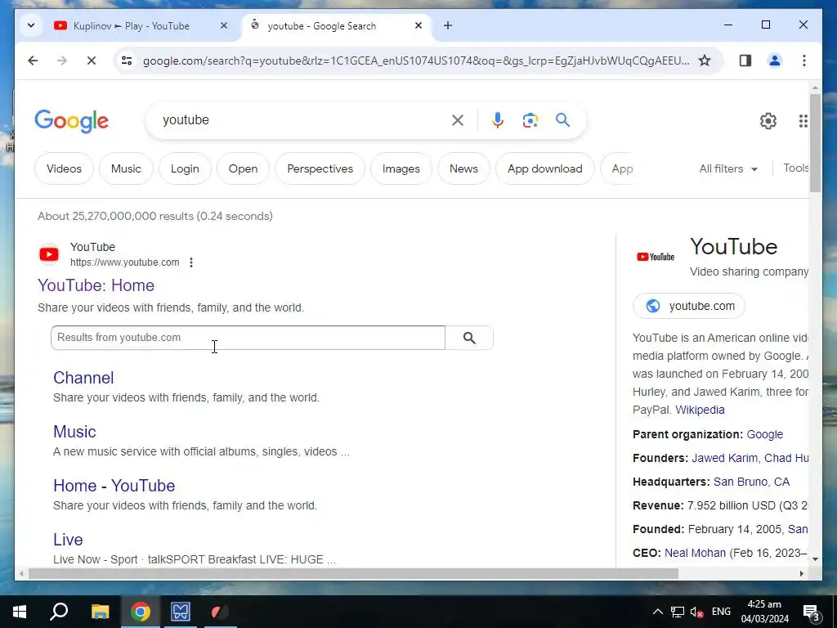837x628 pixels.
Task: Show hidden system tray icons chevron
Action: (658, 612)
